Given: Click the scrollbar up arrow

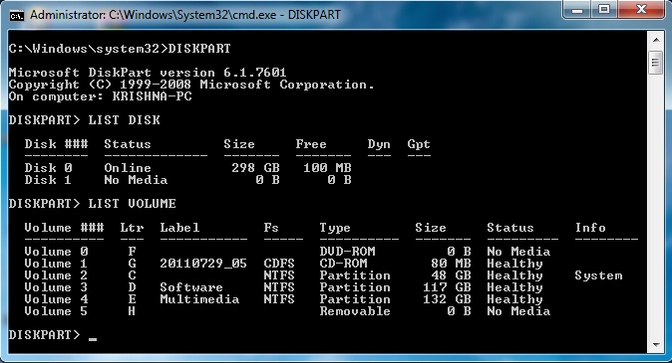Looking at the screenshot, I should pyautogui.click(x=656, y=40).
